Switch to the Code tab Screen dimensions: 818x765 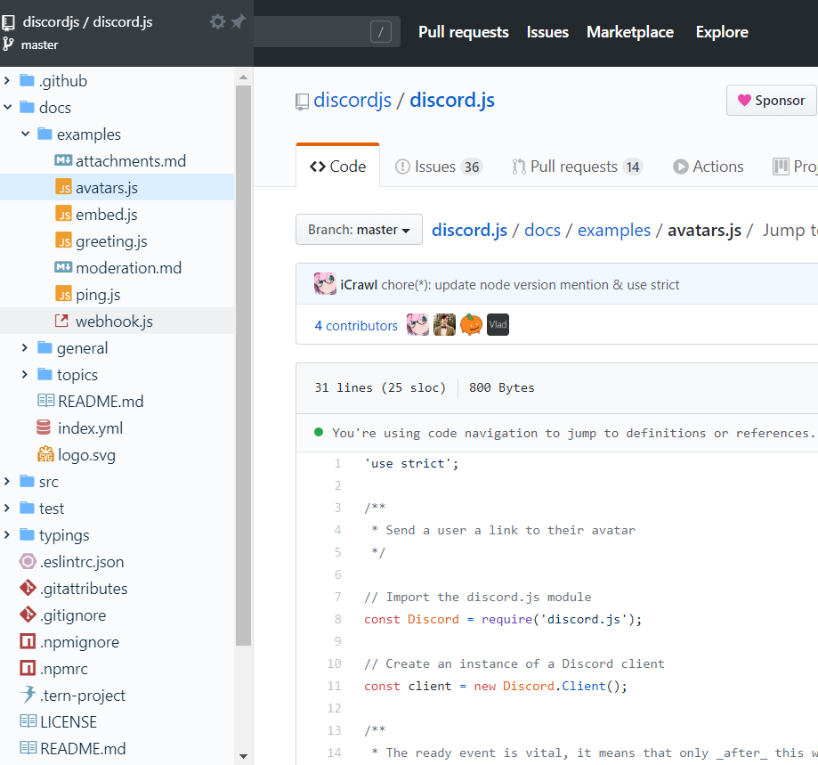(x=337, y=167)
